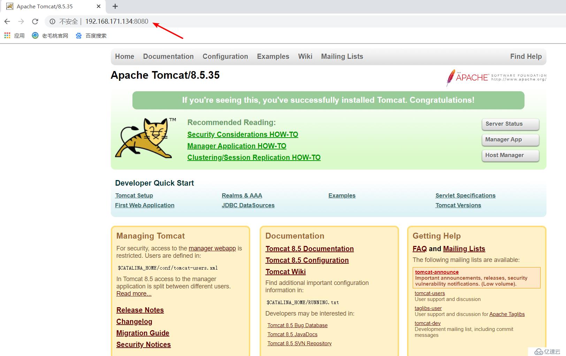Open Examples link under Developer Quick Start
The width and height of the screenshot is (566, 356).
click(x=342, y=196)
